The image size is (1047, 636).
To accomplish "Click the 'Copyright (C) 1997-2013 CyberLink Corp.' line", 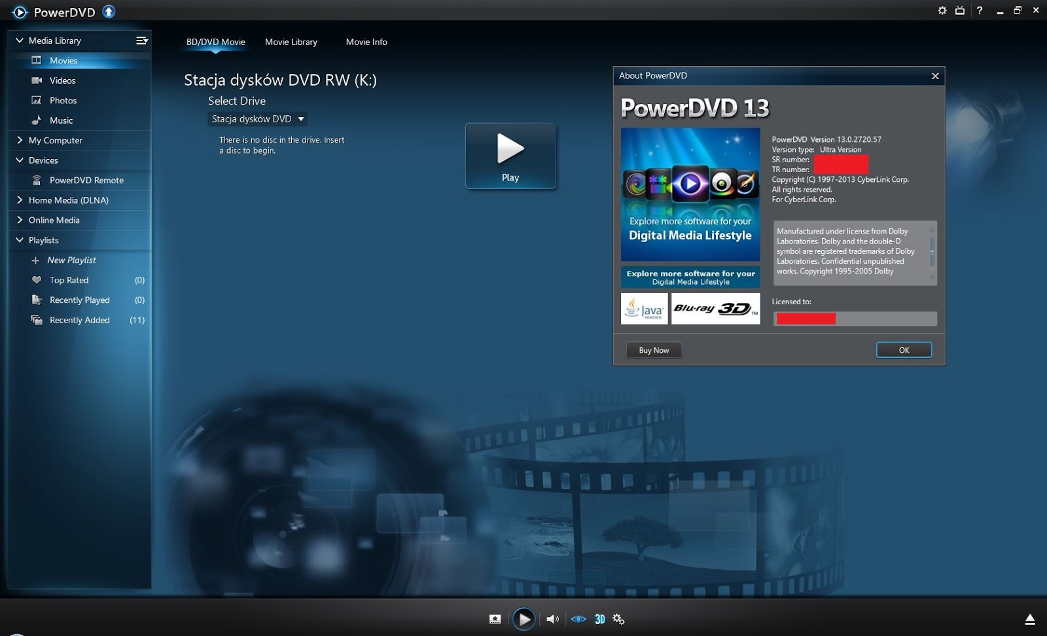I will coord(840,179).
